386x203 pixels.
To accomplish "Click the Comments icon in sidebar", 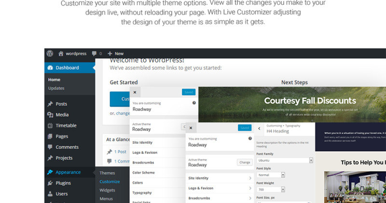I will 50,147.
